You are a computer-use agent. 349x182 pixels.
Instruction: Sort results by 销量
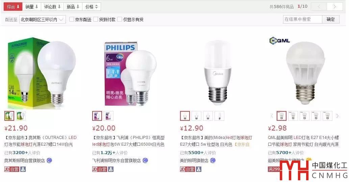[32, 7]
